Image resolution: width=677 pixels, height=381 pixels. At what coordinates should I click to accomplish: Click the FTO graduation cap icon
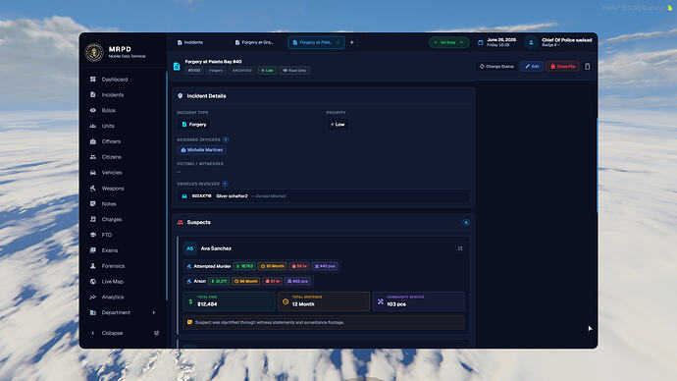click(93, 235)
